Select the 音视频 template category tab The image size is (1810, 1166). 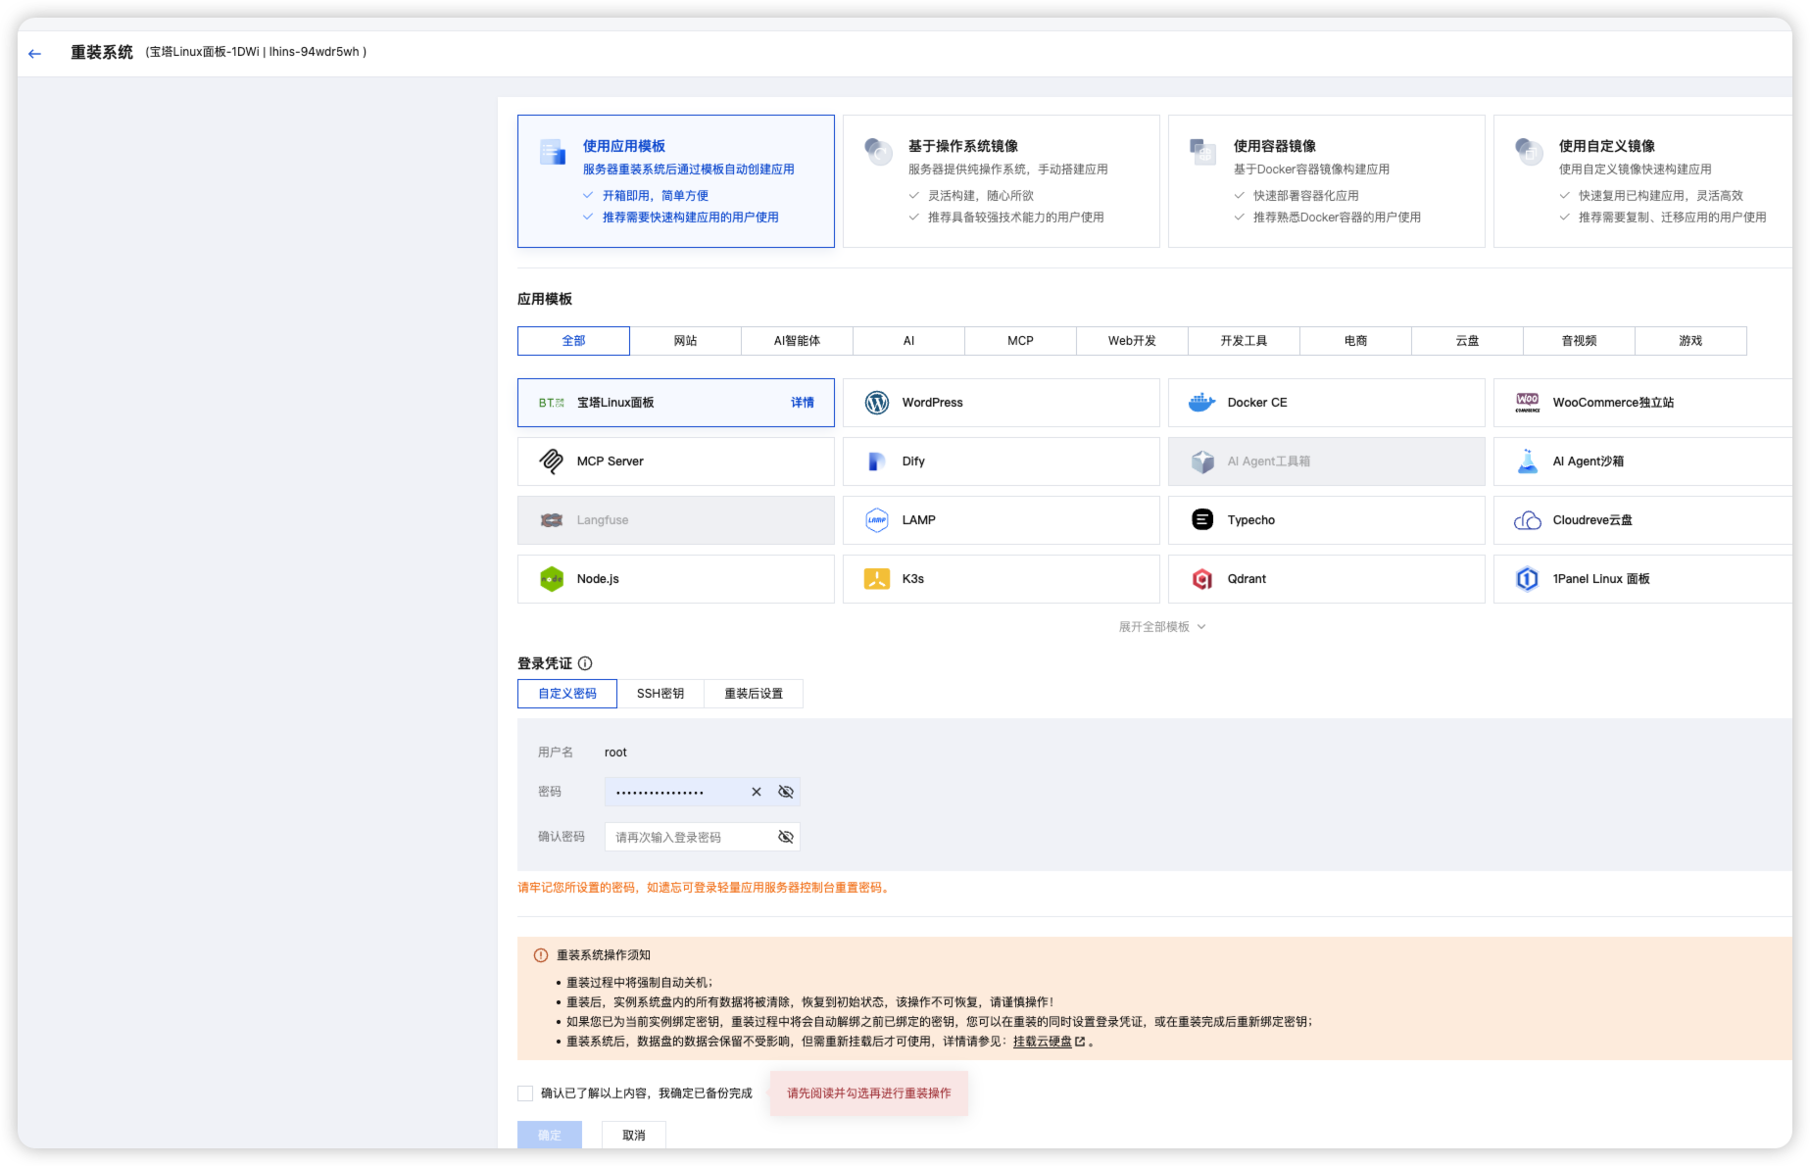pyautogui.click(x=1580, y=341)
